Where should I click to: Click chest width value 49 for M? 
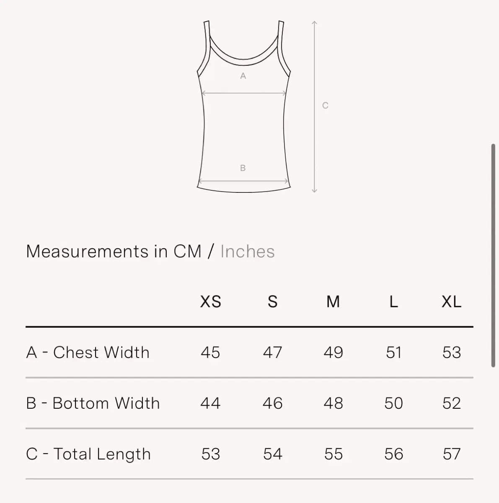333,353
